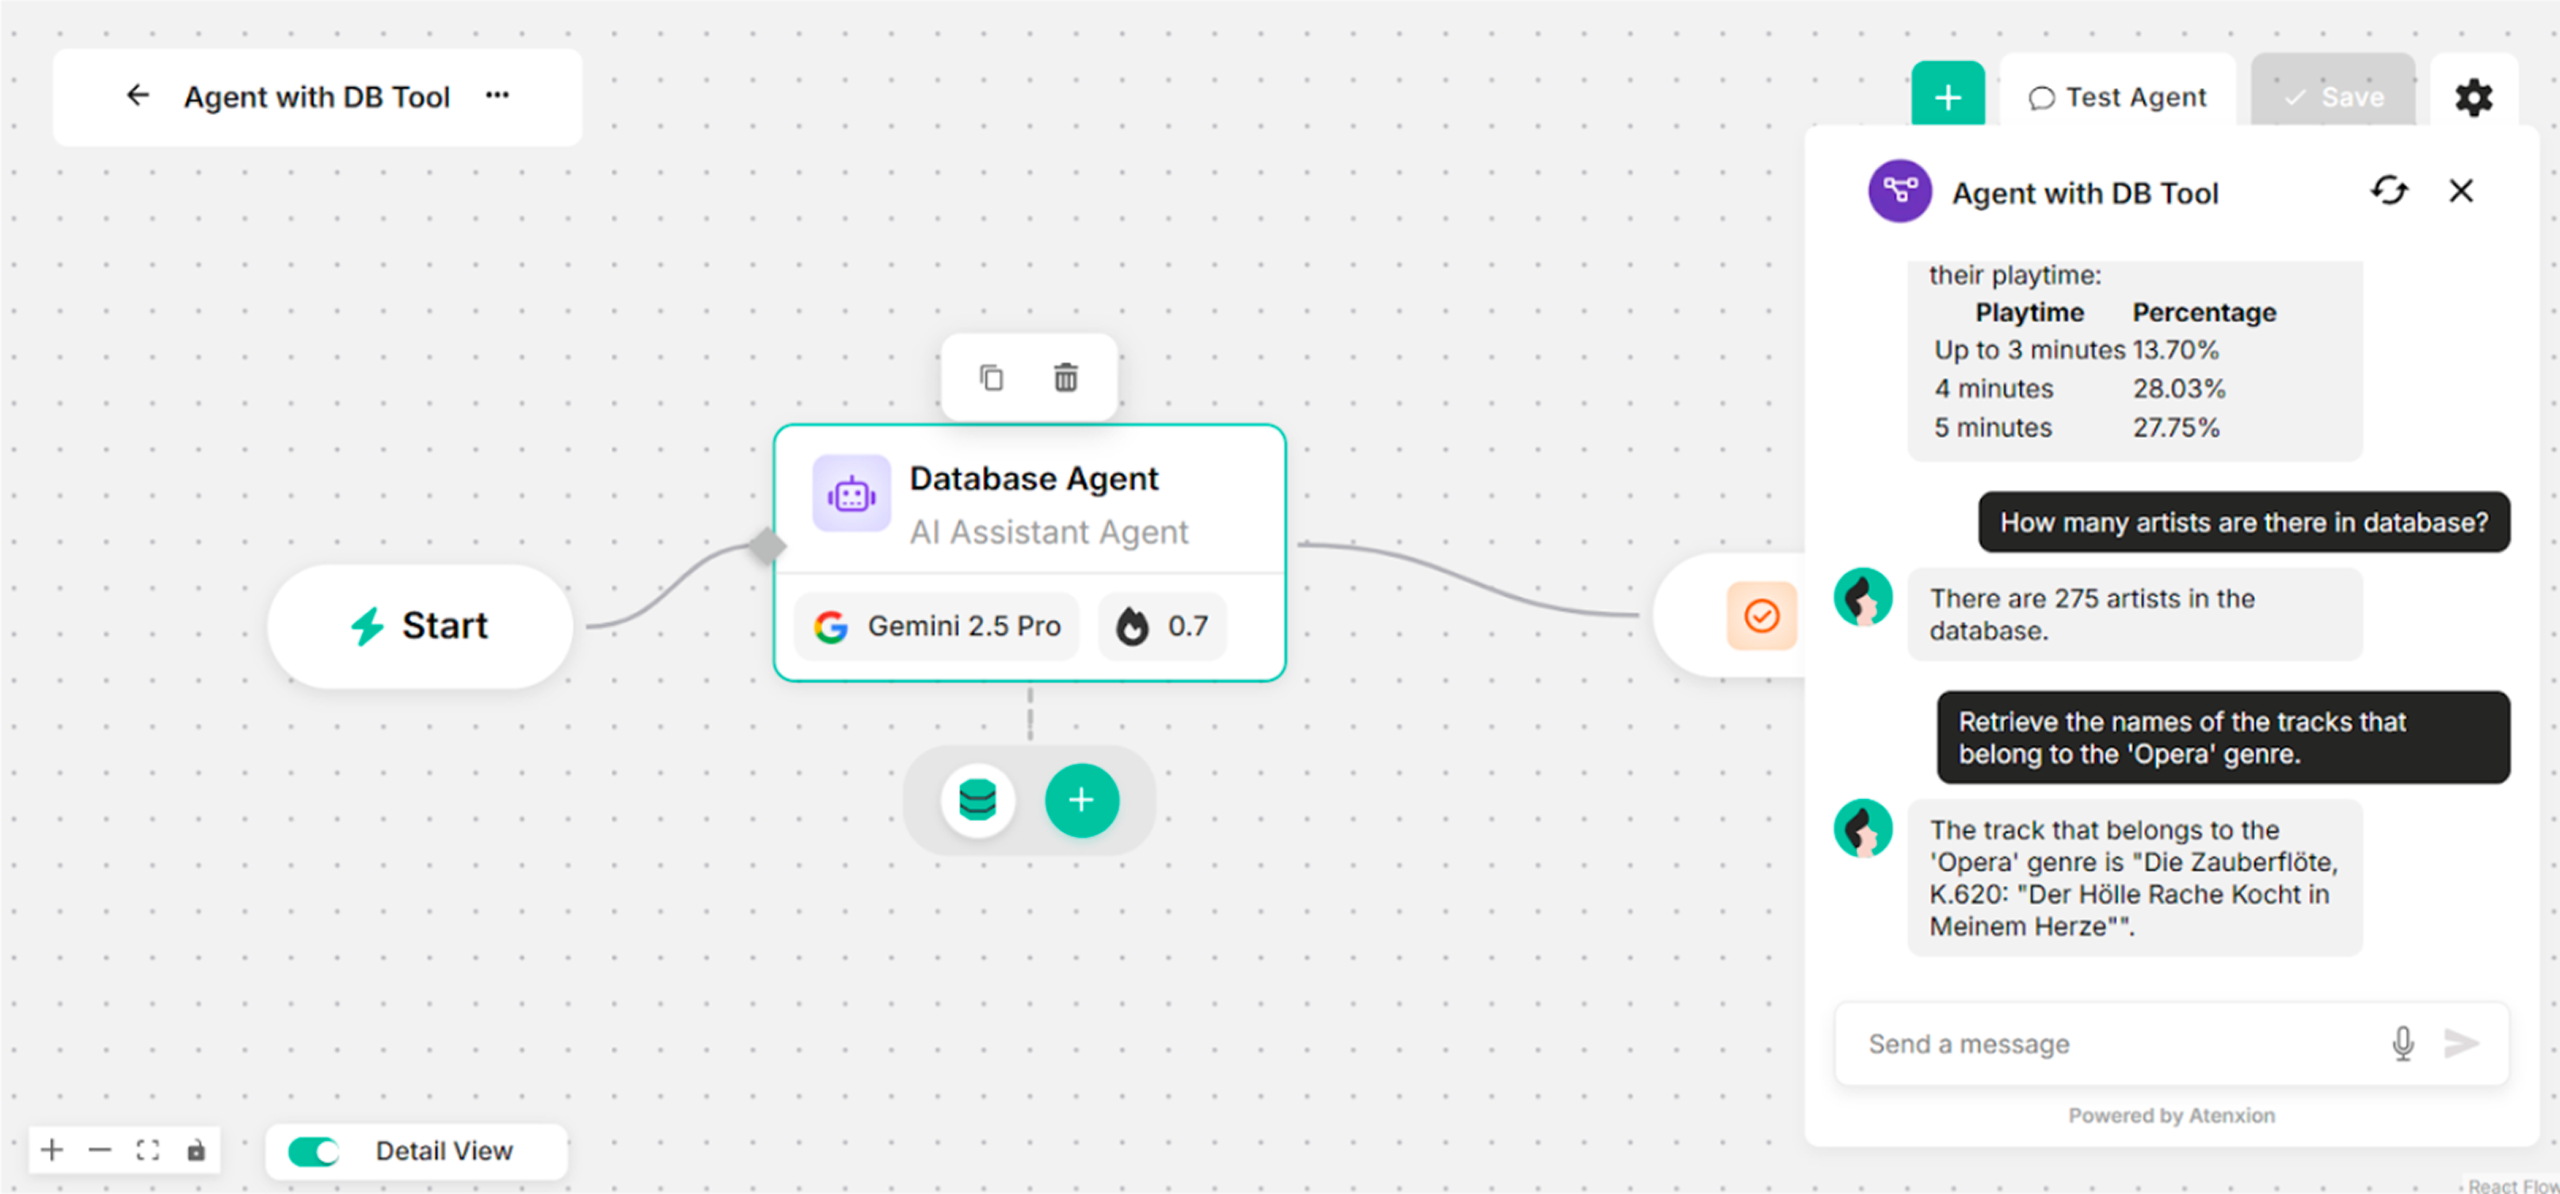Click the agent input connector diamond
Image resolution: width=2560 pixels, height=1194 pixels.
pos(766,546)
